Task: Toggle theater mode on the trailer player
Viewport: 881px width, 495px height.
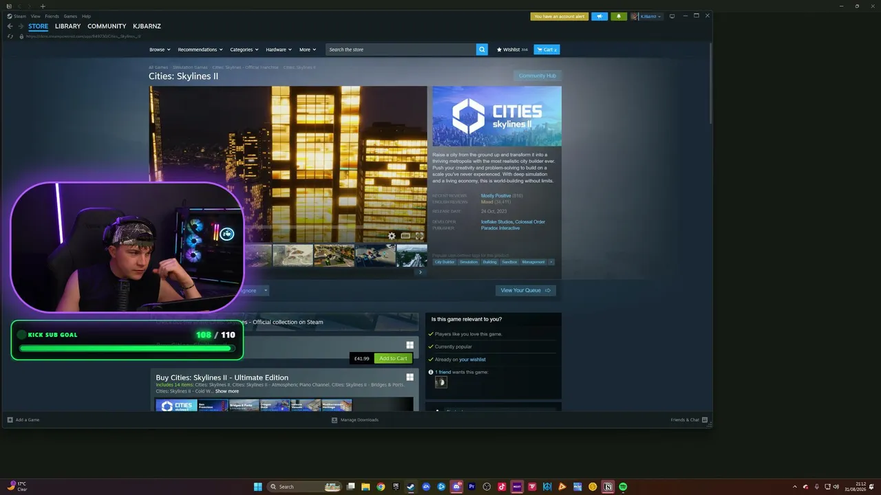Action: [405, 236]
